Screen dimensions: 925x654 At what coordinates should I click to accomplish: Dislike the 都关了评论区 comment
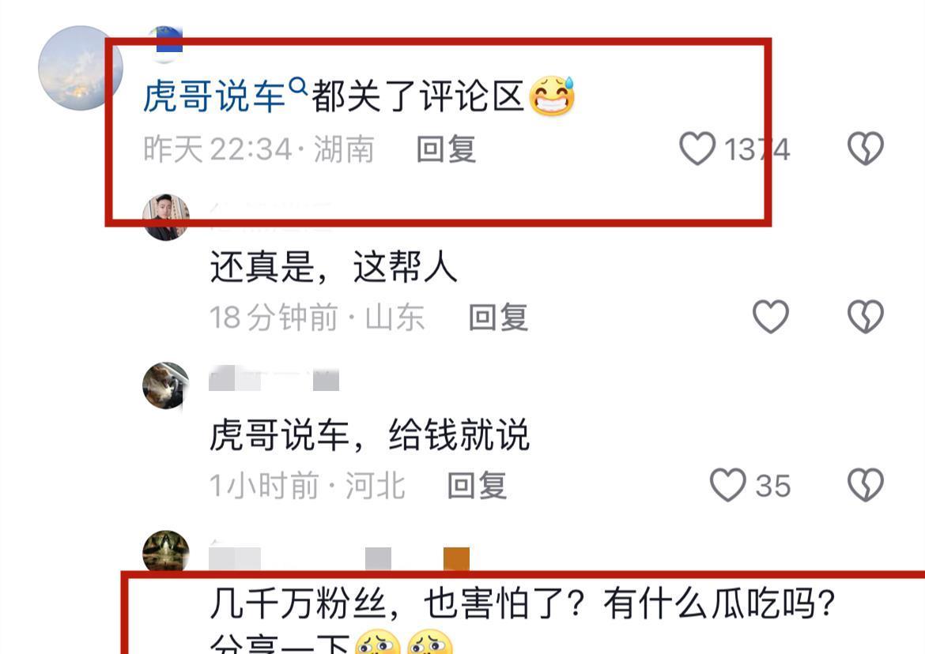866,148
